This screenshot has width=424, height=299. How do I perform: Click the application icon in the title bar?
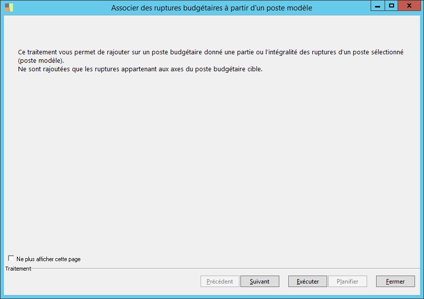[x=9, y=7]
